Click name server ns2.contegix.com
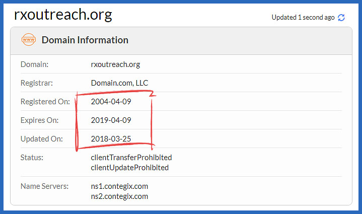Screen dimensions: 362x214 click(x=119, y=196)
